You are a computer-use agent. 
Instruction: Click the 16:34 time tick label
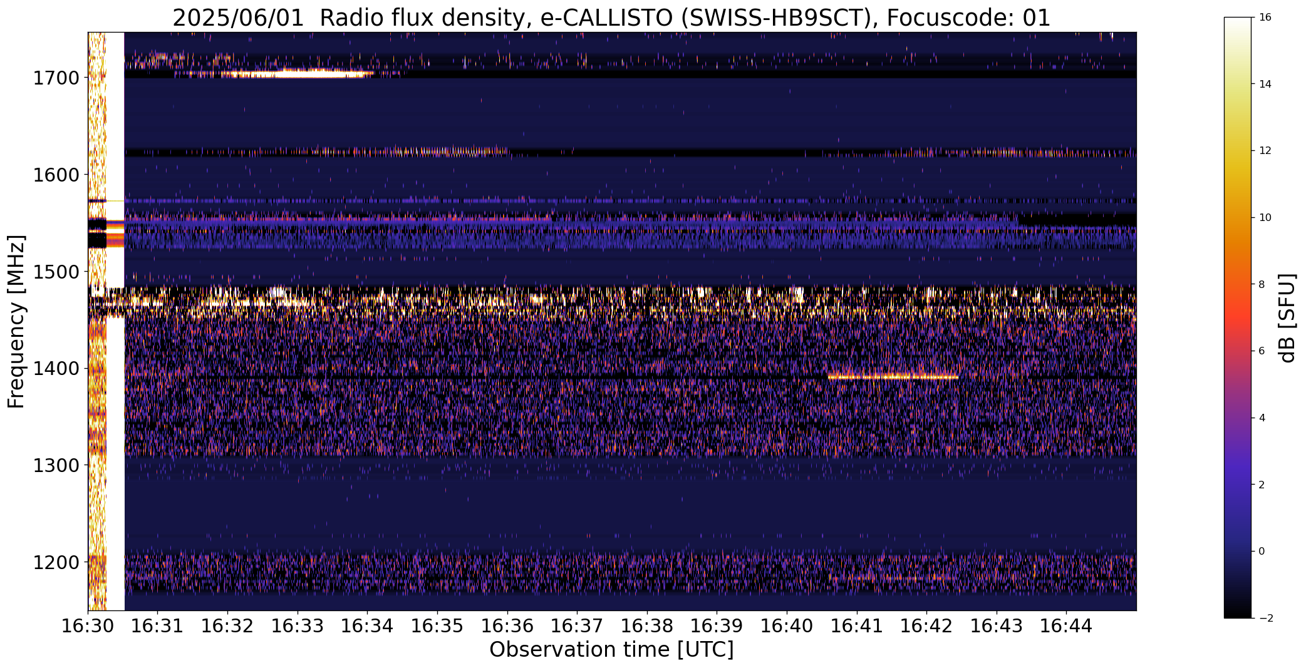367,626
